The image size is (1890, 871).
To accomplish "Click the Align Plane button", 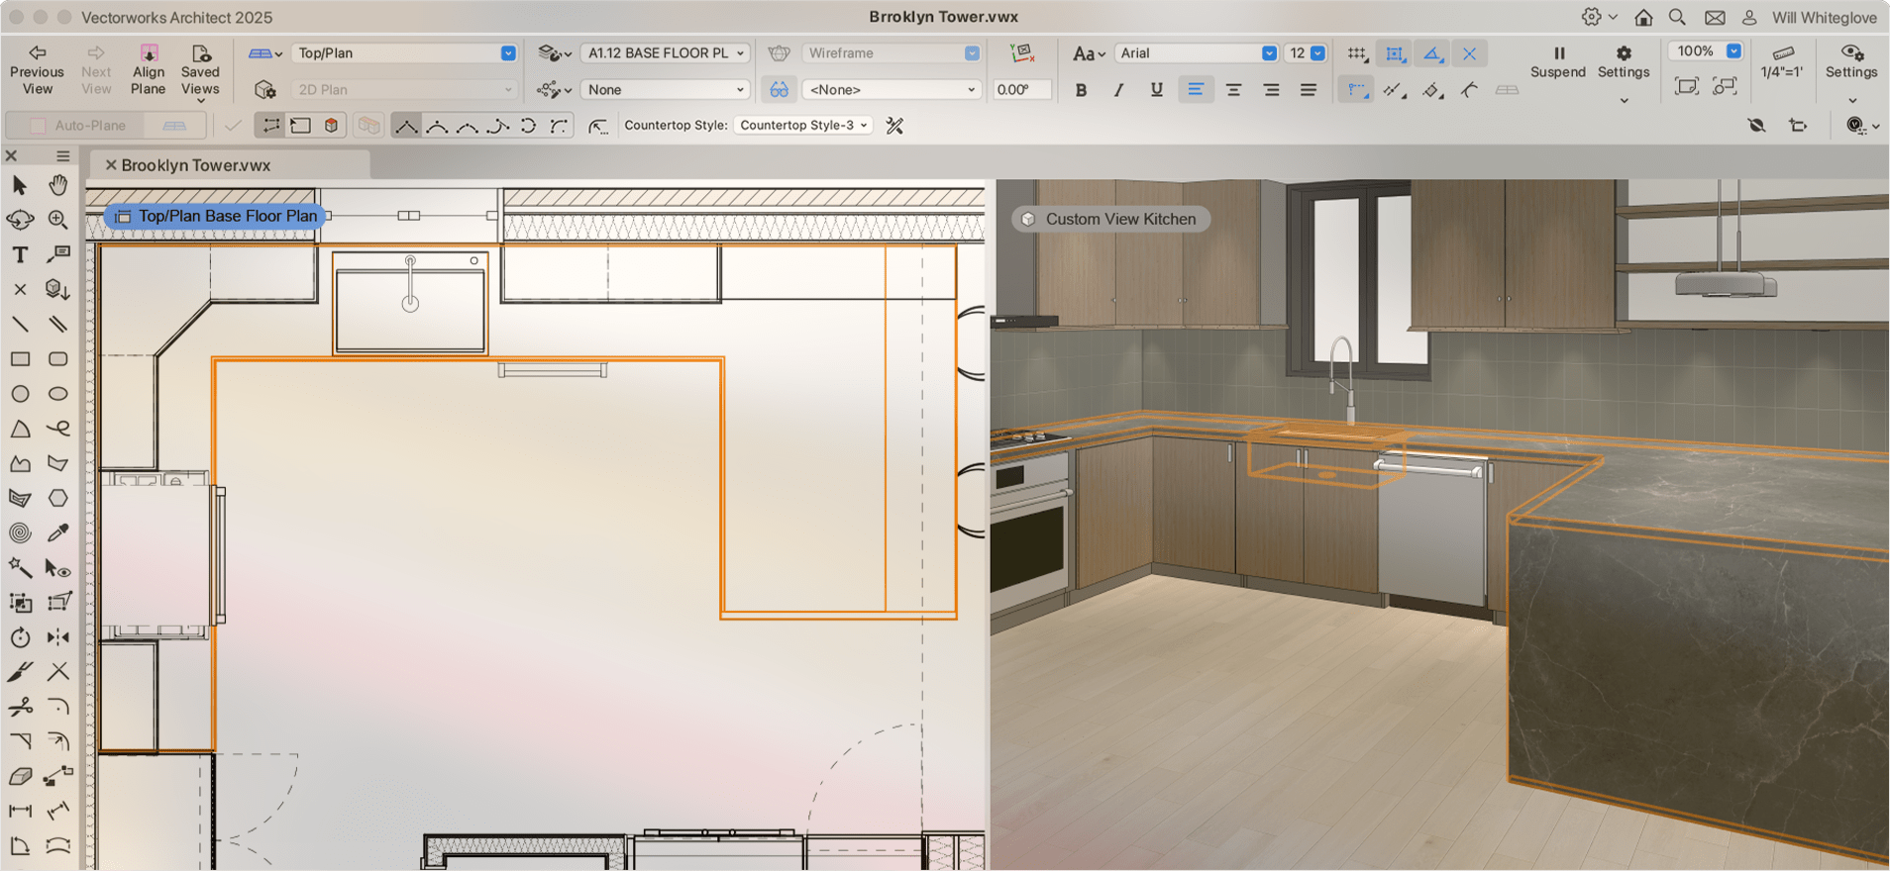I will 149,70.
